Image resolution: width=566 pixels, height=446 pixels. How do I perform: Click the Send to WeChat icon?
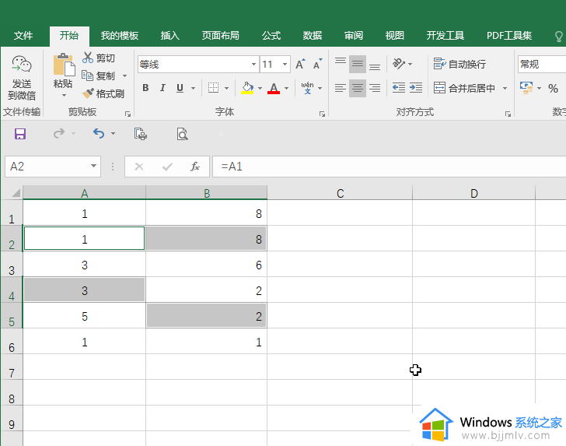pos(22,66)
